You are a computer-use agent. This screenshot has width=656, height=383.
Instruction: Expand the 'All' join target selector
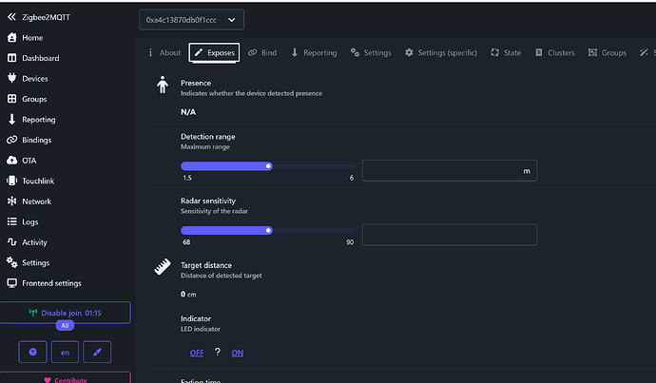pos(65,325)
